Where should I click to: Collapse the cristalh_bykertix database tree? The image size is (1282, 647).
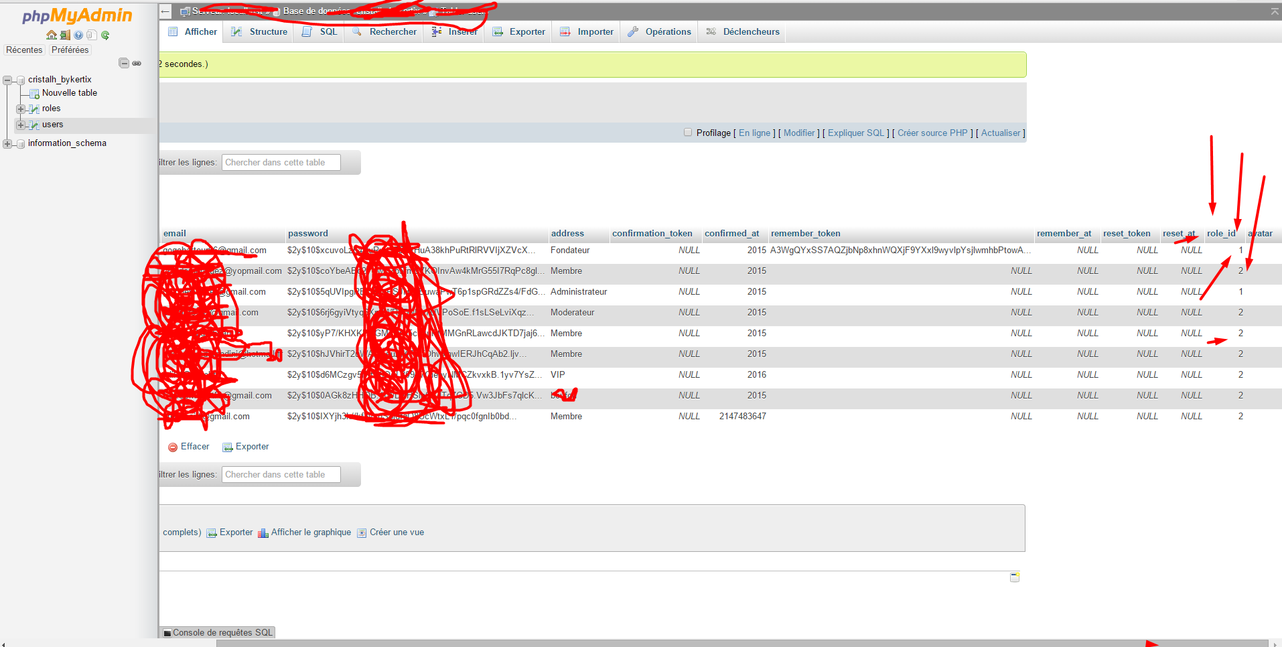tap(7, 80)
